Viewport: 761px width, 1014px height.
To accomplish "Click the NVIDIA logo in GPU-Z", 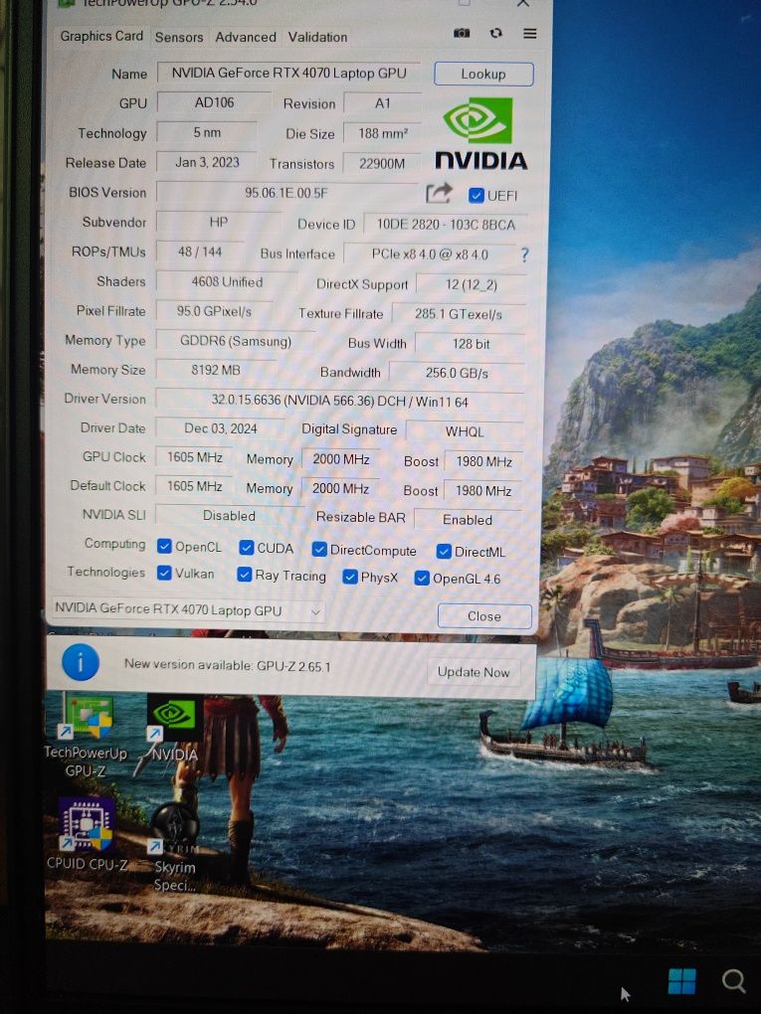I will pyautogui.click(x=480, y=133).
